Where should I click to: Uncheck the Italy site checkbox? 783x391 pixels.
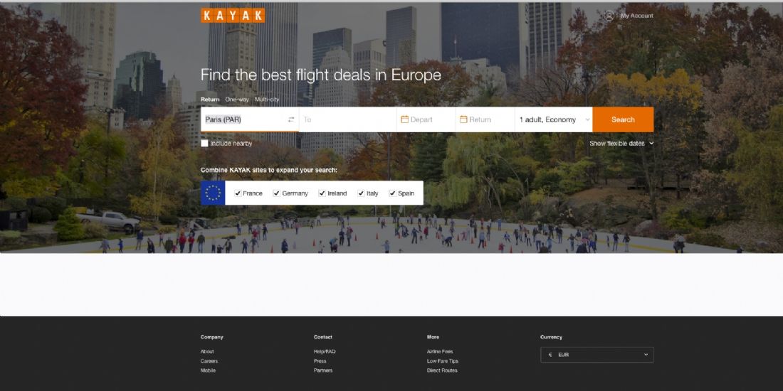361,193
